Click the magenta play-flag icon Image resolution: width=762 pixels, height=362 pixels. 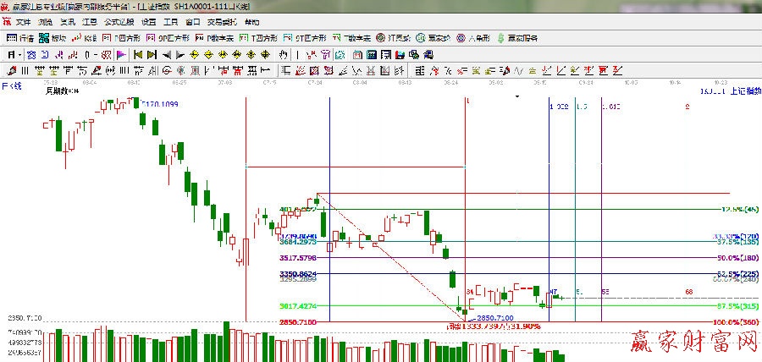pyautogui.click(x=121, y=54)
